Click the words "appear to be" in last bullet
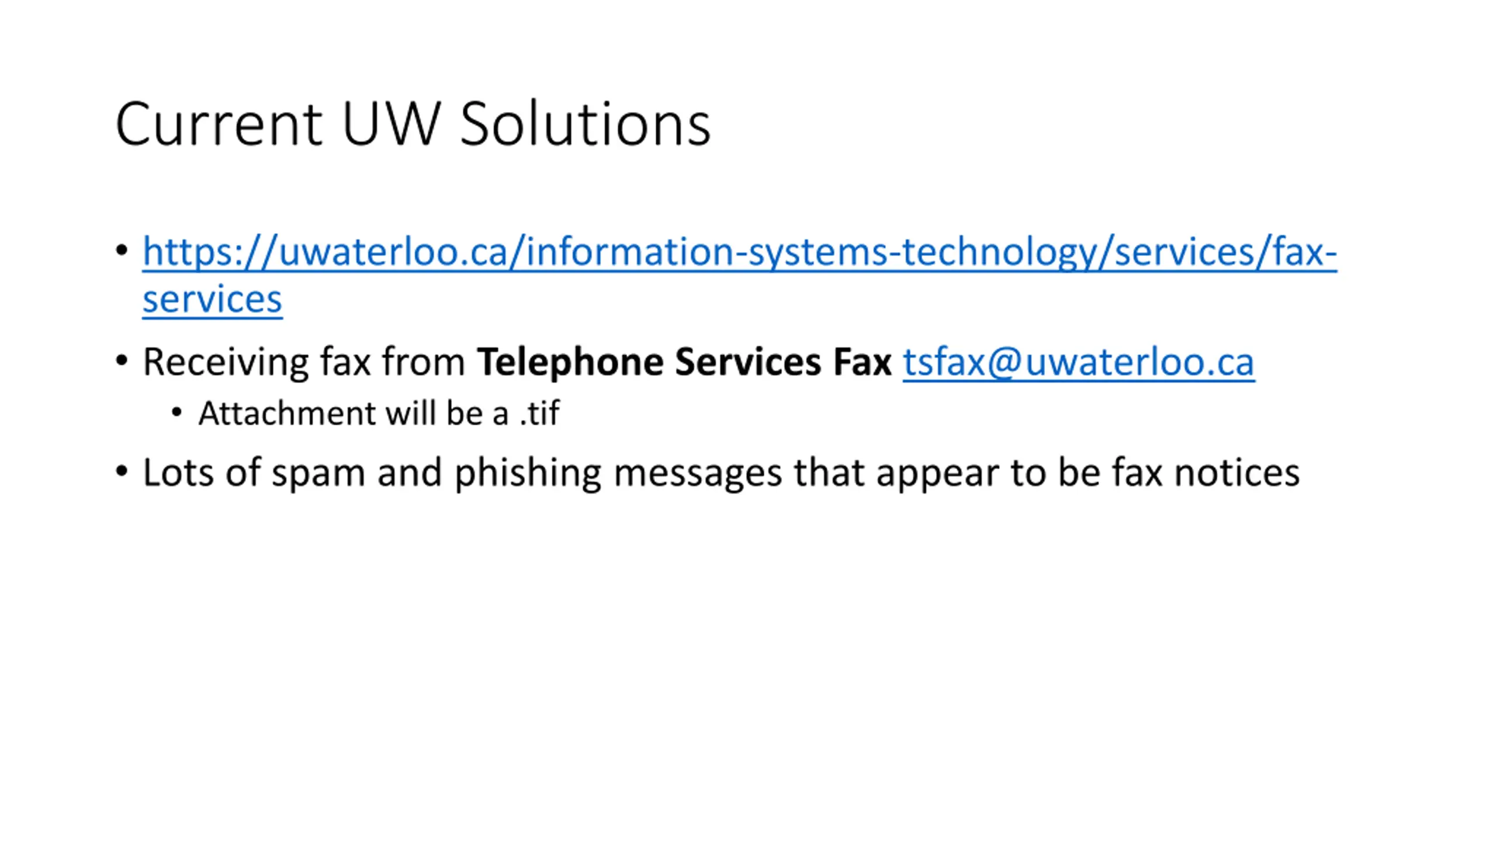 click(x=988, y=472)
